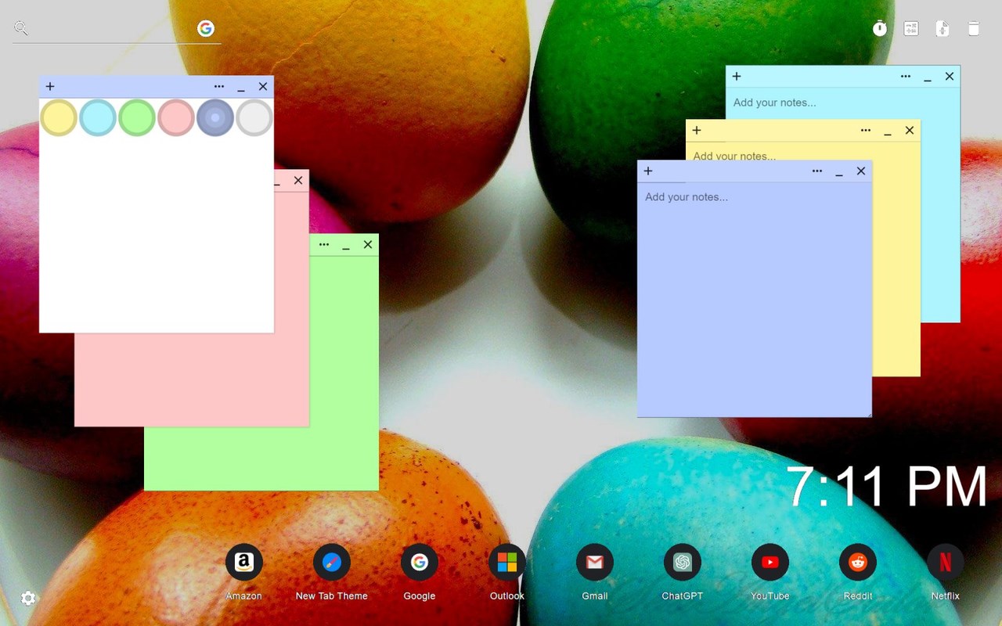Minimize the white sticky note
1002x626 pixels.
(241, 88)
